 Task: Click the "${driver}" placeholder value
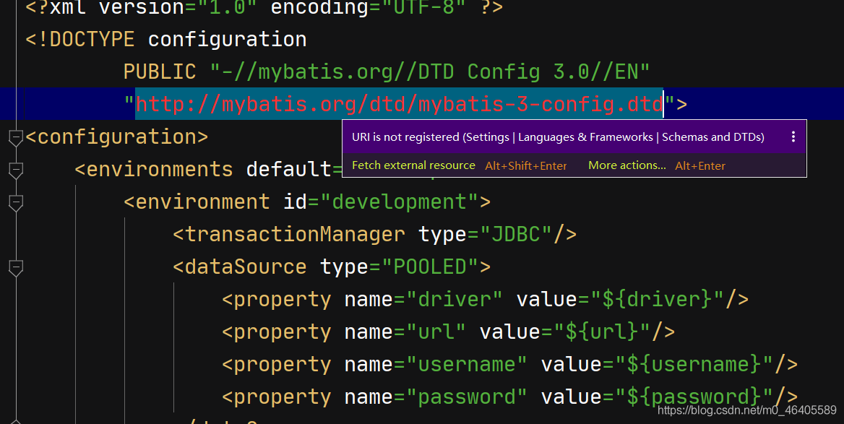tap(658, 299)
